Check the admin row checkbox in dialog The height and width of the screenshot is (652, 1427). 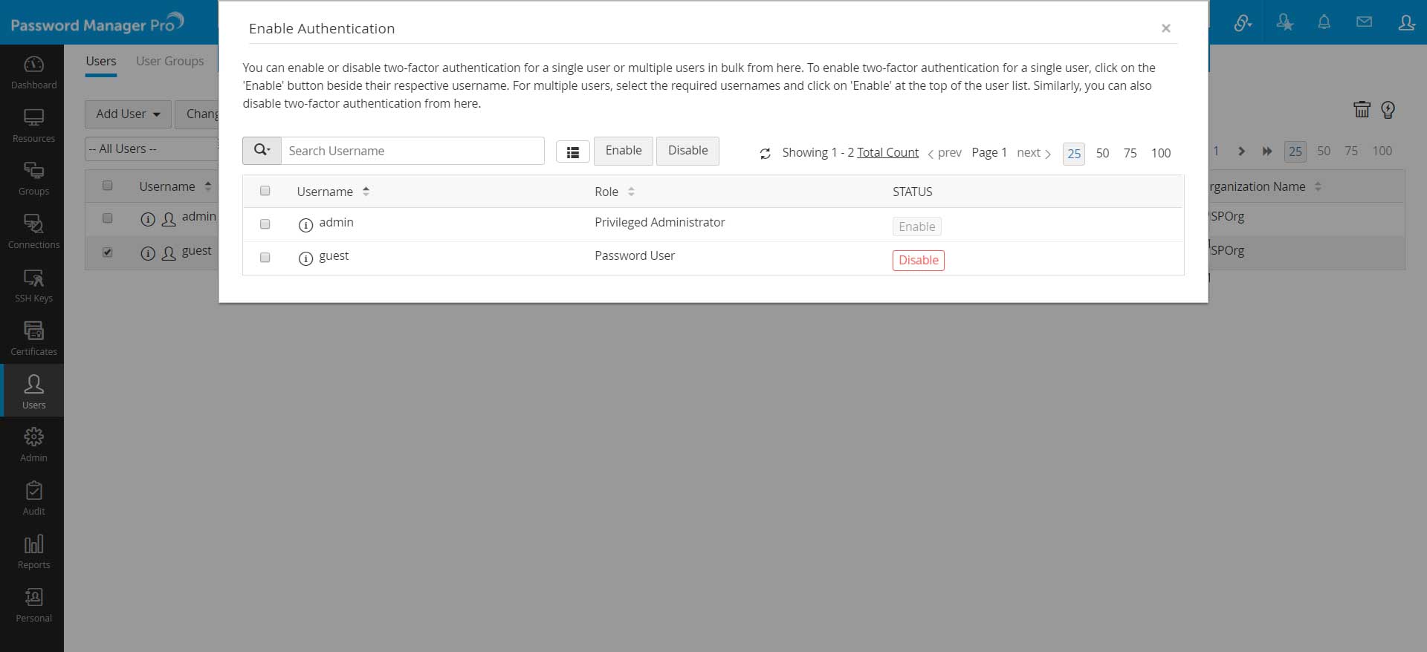point(265,224)
